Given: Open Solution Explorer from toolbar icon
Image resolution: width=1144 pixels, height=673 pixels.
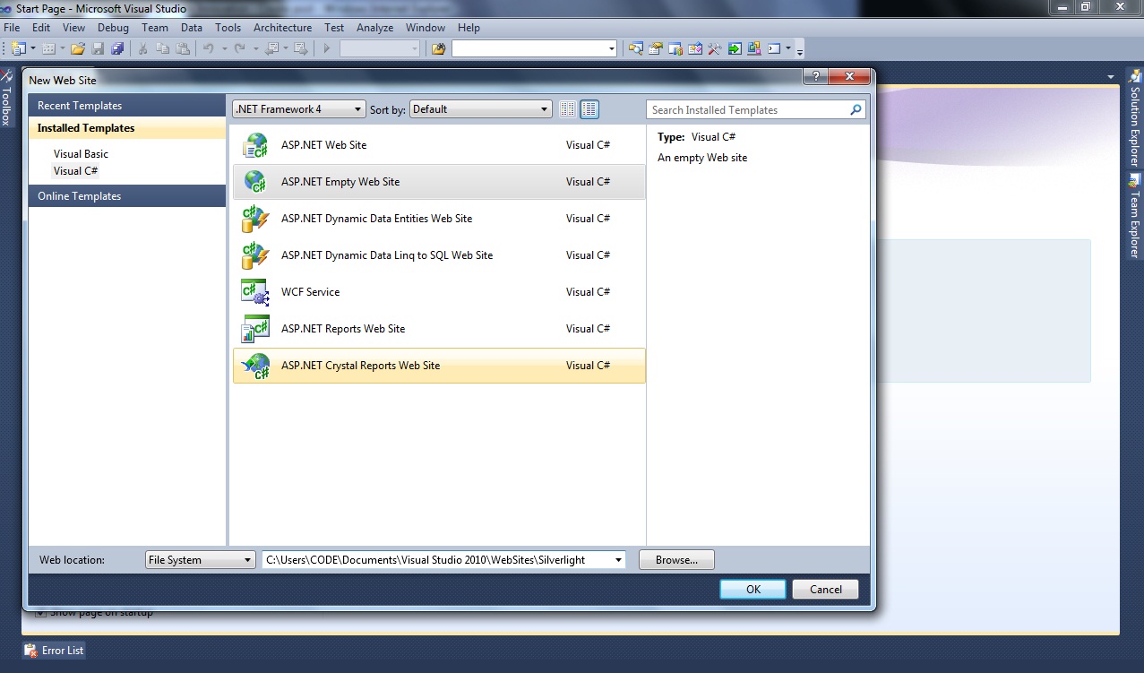Looking at the screenshot, I should (x=636, y=48).
